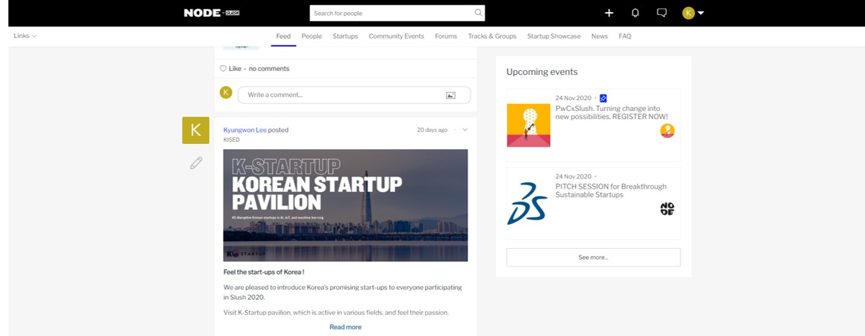Open Tracks & Groups tab
Viewport: 865px width, 336px height.
click(x=492, y=37)
